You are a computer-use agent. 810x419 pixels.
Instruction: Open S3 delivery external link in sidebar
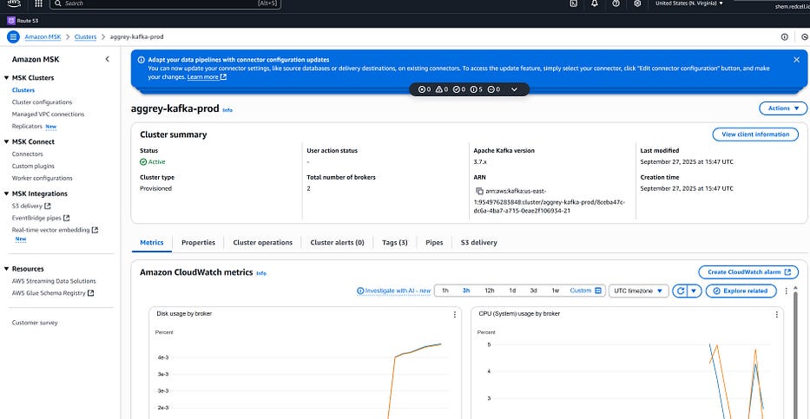pos(31,206)
